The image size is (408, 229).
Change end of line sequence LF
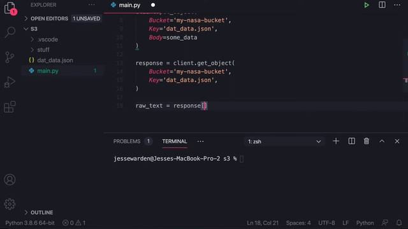click(x=346, y=223)
